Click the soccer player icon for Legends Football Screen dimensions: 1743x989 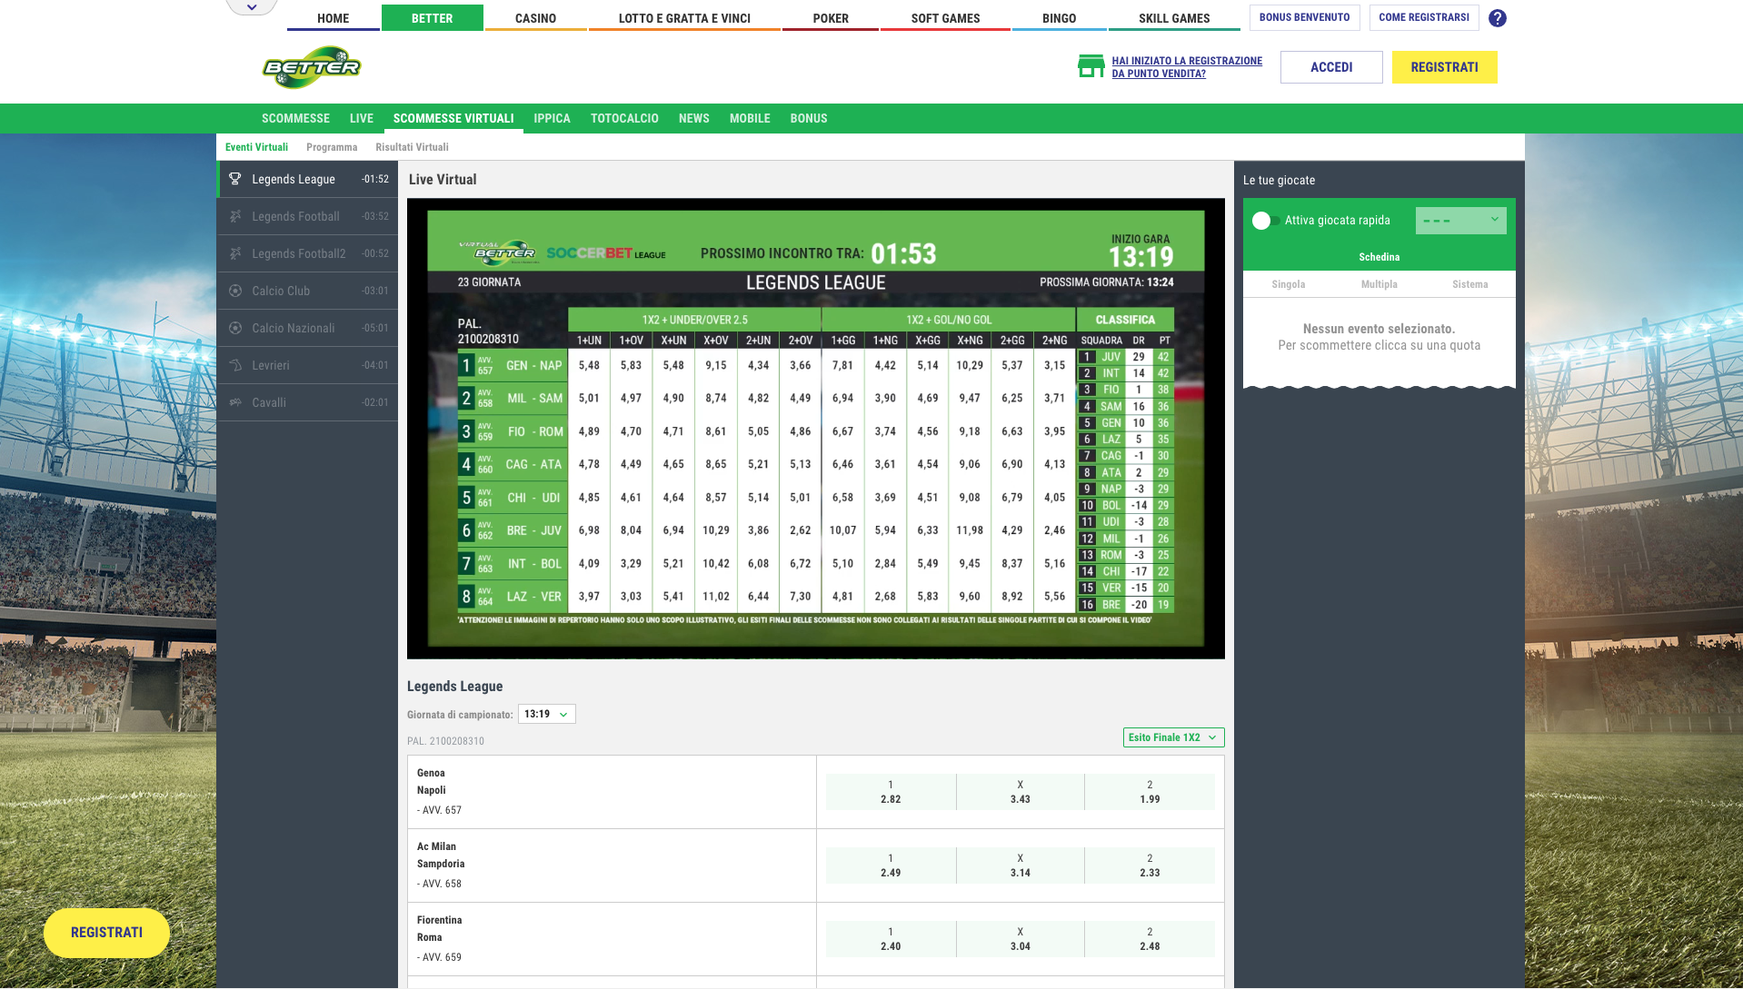(x=235, y=216)
